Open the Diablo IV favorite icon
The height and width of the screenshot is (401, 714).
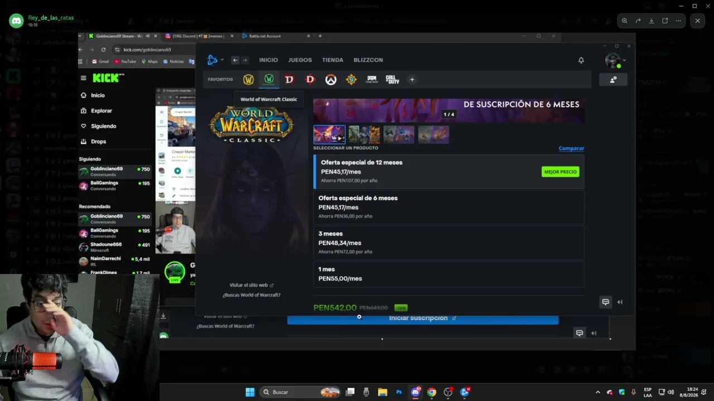point(289,80)
